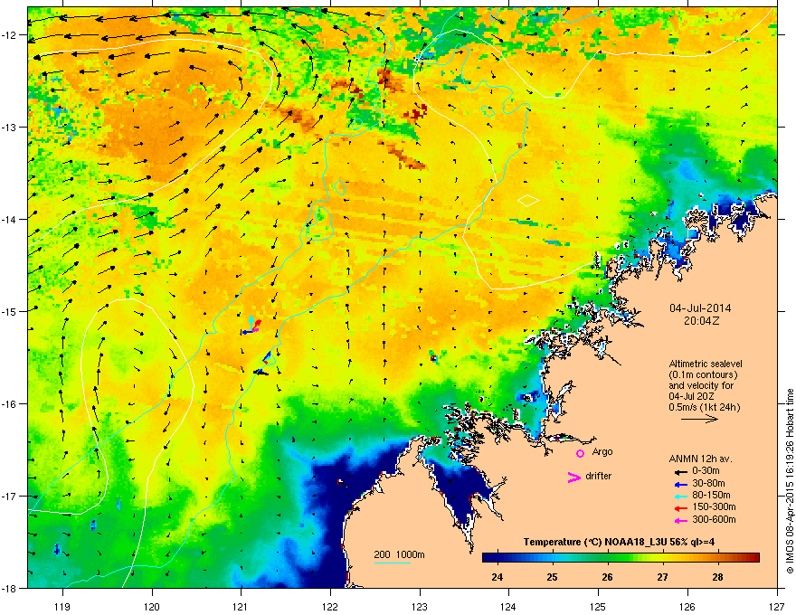Click the '20:04Z' time label
Image resolution: width=796 pixels, height=615 pixels.
pos(701,321)
